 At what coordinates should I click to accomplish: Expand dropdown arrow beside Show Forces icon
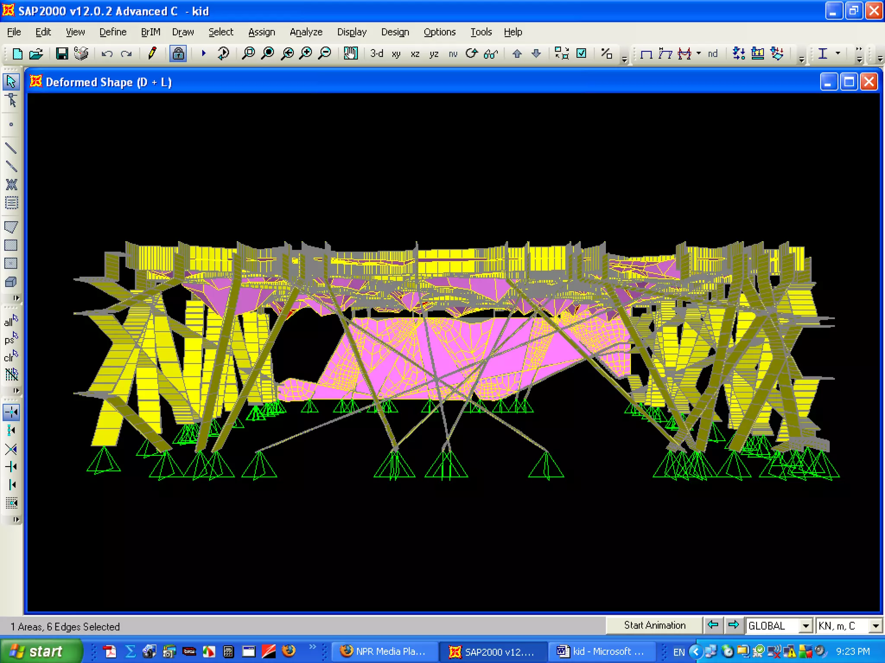tap(699, 54)
